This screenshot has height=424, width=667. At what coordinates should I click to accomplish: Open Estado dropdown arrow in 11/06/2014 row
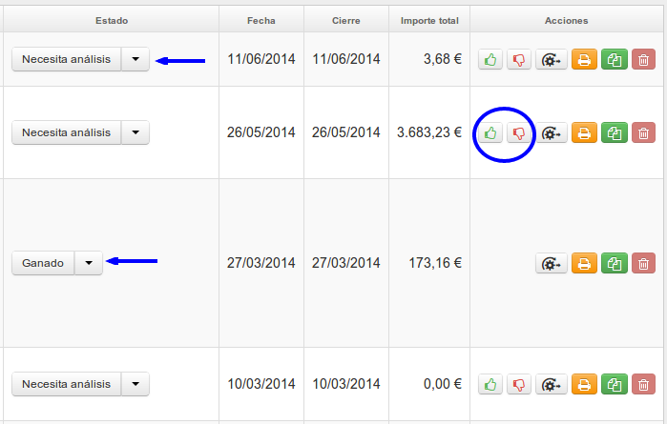(x=135, y=59)
